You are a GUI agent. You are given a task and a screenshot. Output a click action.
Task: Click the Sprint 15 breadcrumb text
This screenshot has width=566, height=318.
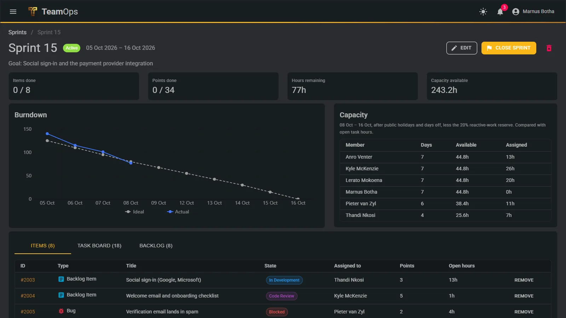pos(49,32)
